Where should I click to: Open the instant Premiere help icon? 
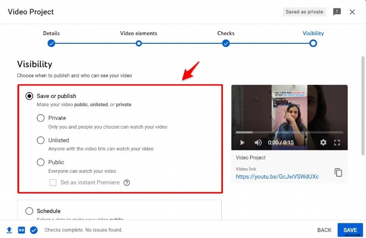click(x=127, y=183)
